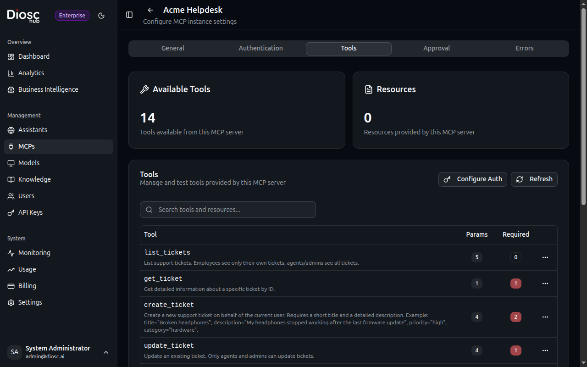This screenshot has width=587, height=367.
Task: Expand the System Administrator user menu
Action: (106, 352)
